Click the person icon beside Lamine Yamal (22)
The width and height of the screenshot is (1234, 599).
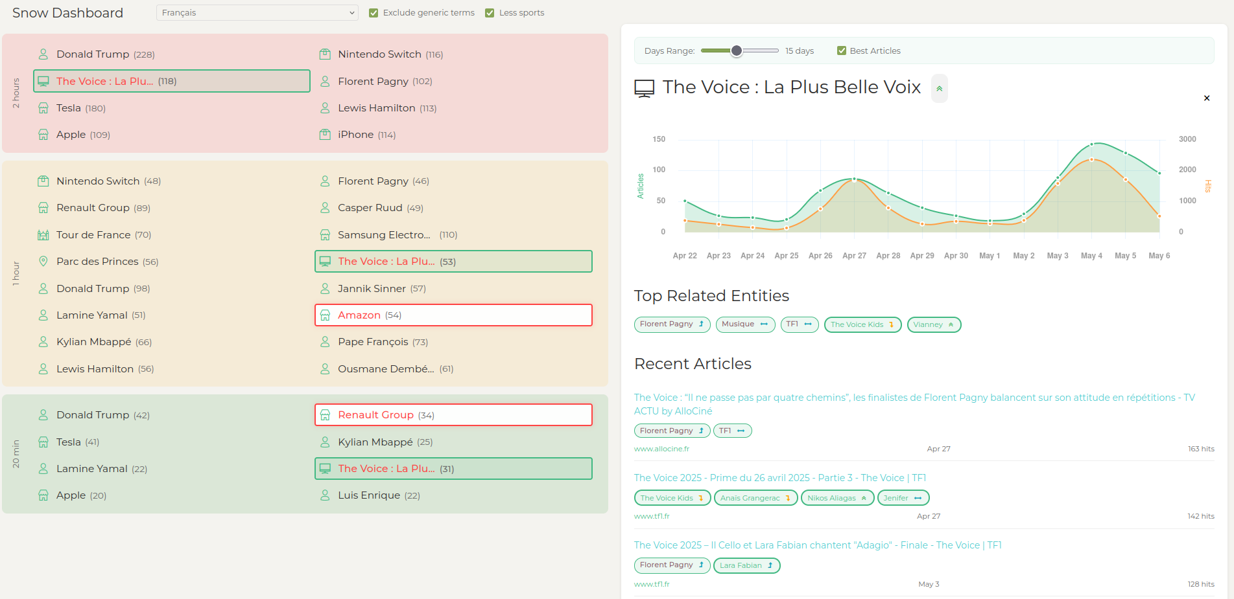coord(43,469)
